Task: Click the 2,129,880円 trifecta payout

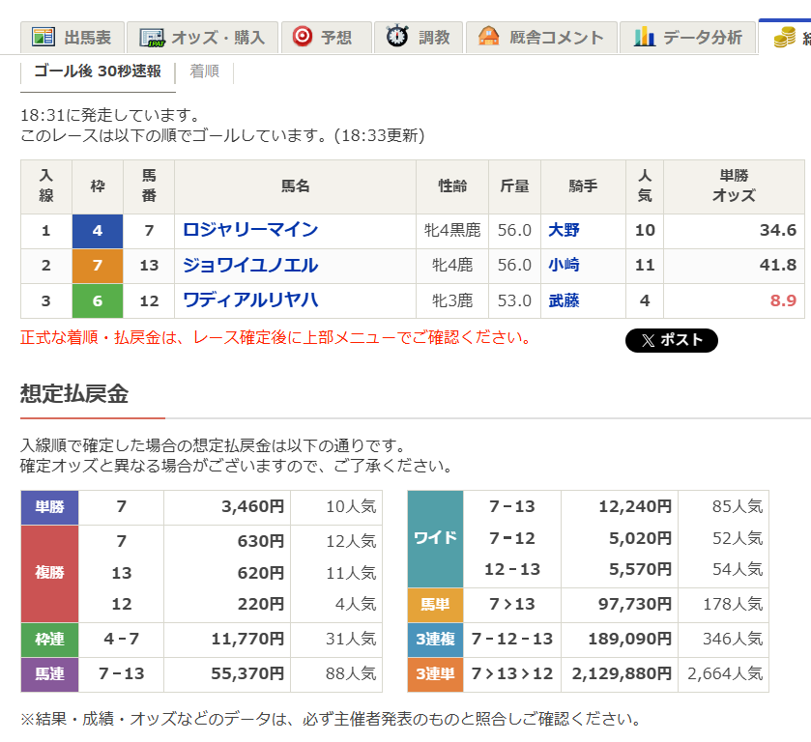Action: 622,673
